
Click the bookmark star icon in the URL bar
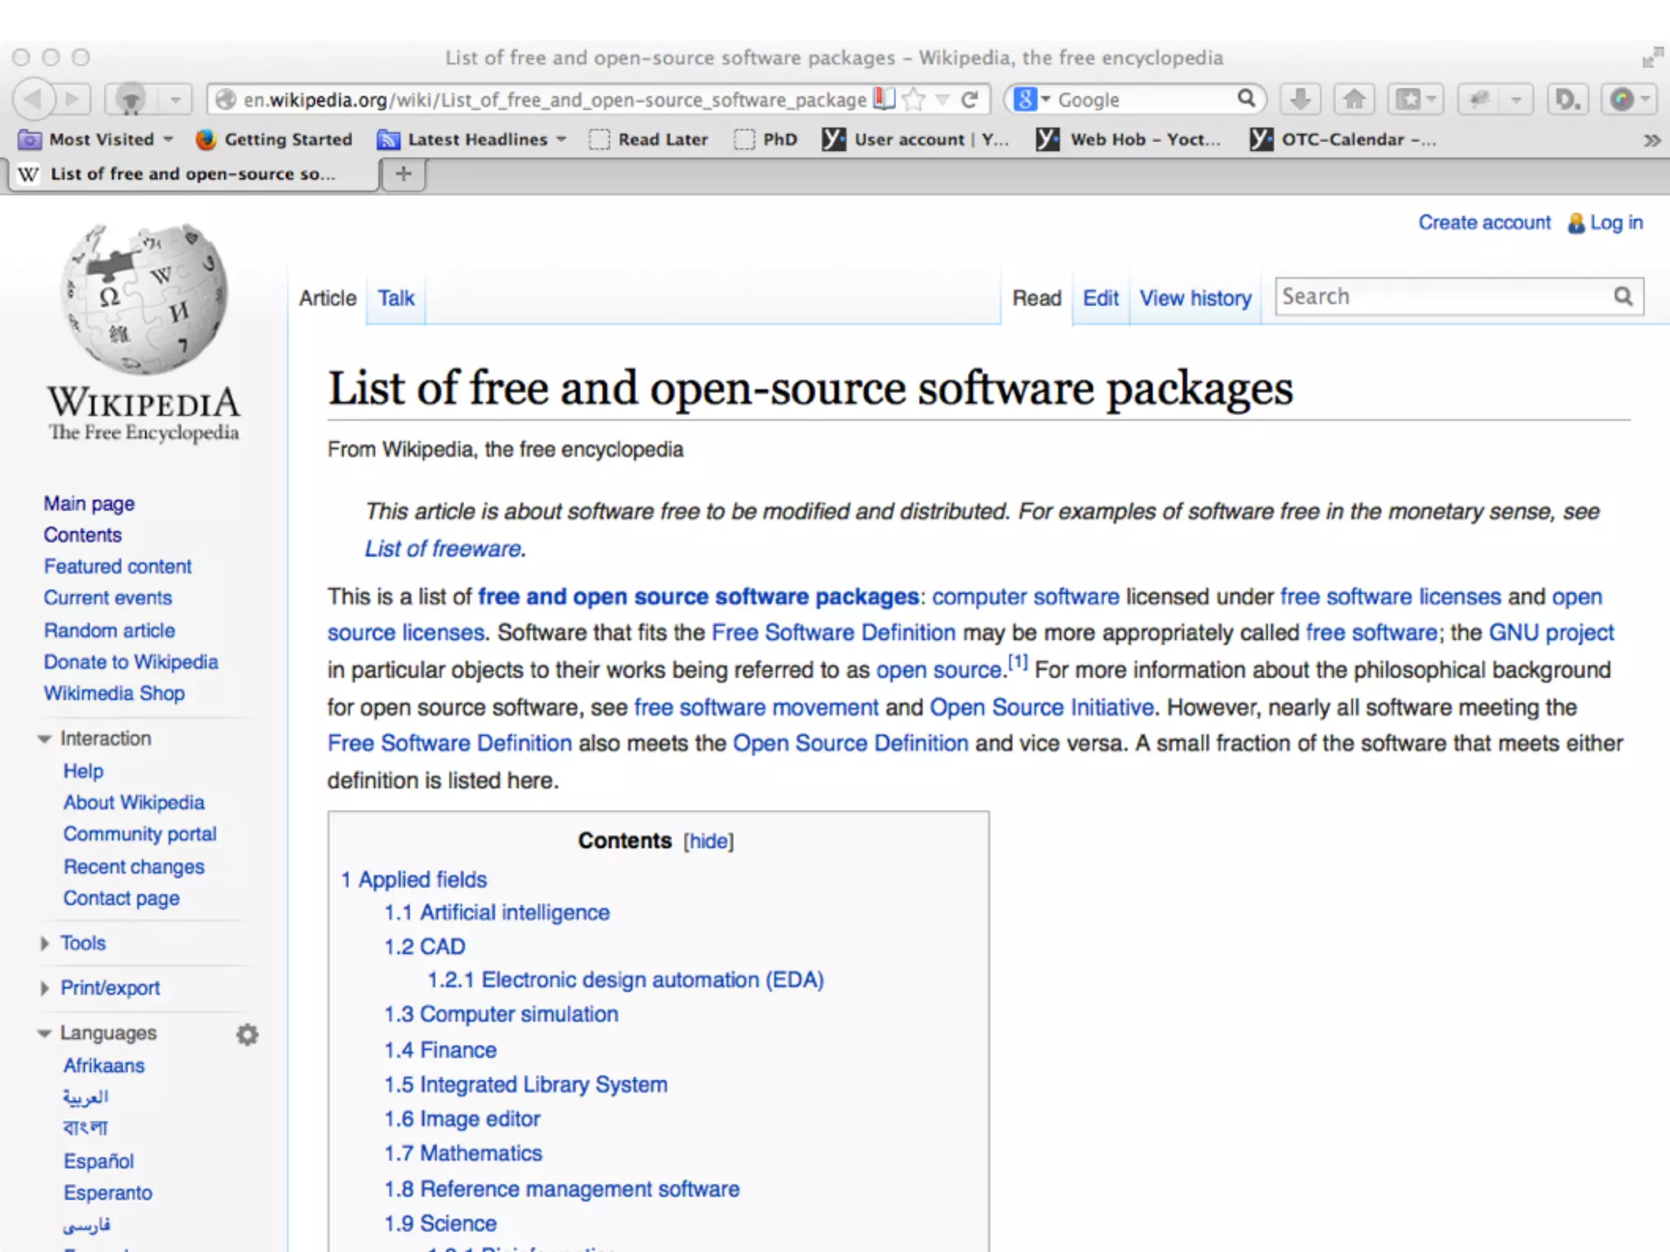pyautogui.click(x=915, y=99)
